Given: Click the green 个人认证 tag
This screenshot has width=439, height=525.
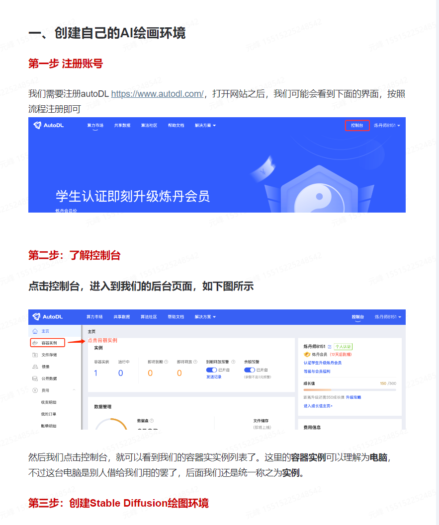Looking at the screenshot, I should tap(343, 347).
